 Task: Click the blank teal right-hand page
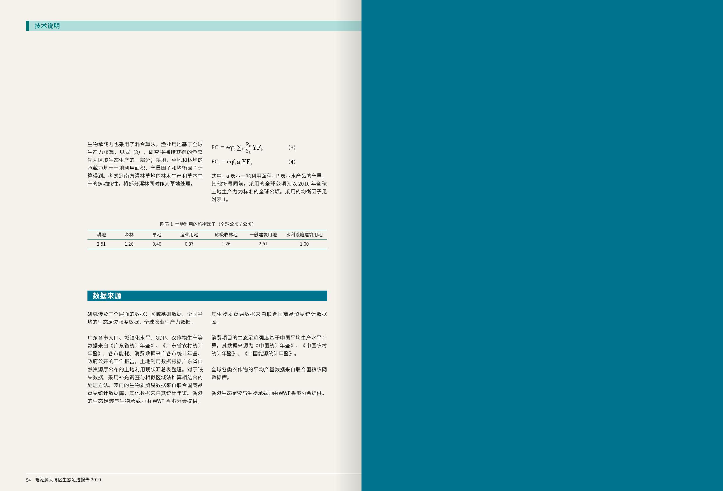point(542,245)
